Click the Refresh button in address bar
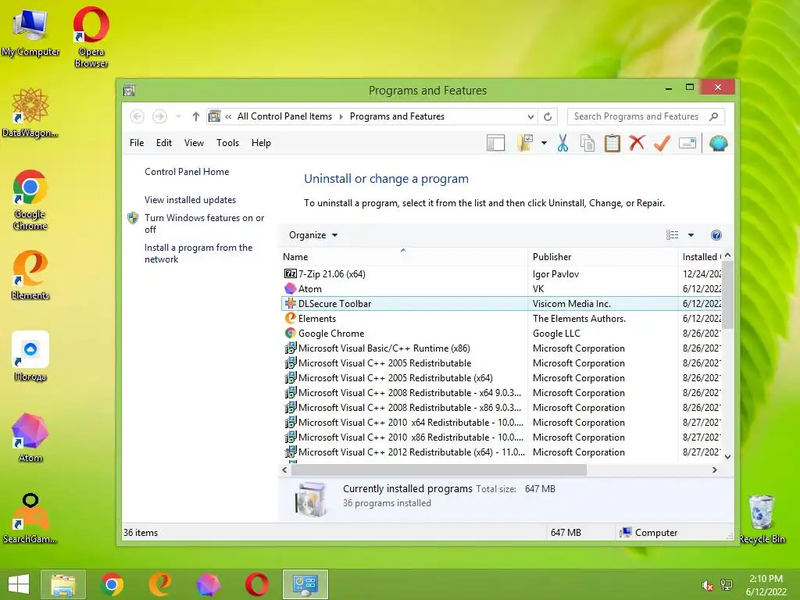 click(548, 117)
